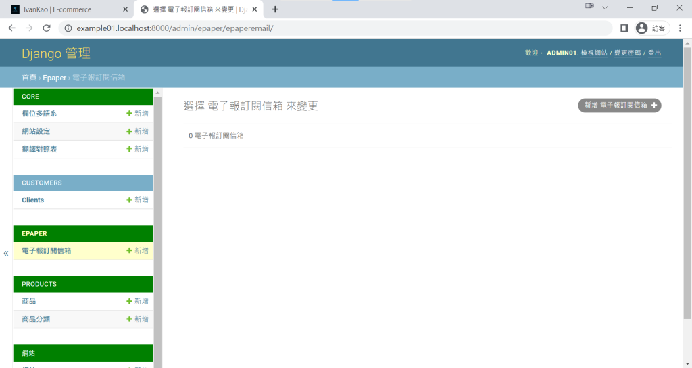692x368 pixels.
Task: Click the page vertical scrollbar thumb
Action: click(x=687, y=183)
